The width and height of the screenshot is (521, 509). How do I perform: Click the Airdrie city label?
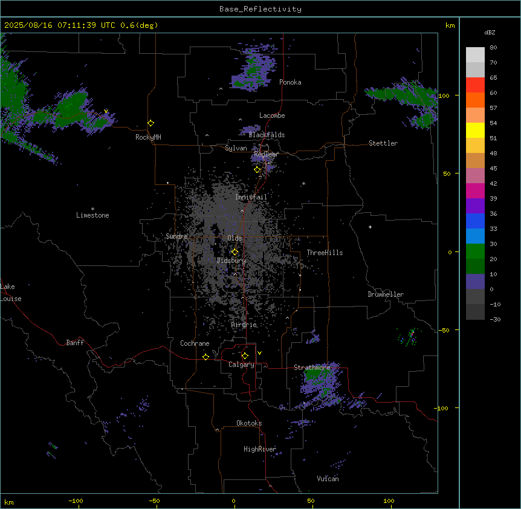pyautogui.click(x=244, y=325)
